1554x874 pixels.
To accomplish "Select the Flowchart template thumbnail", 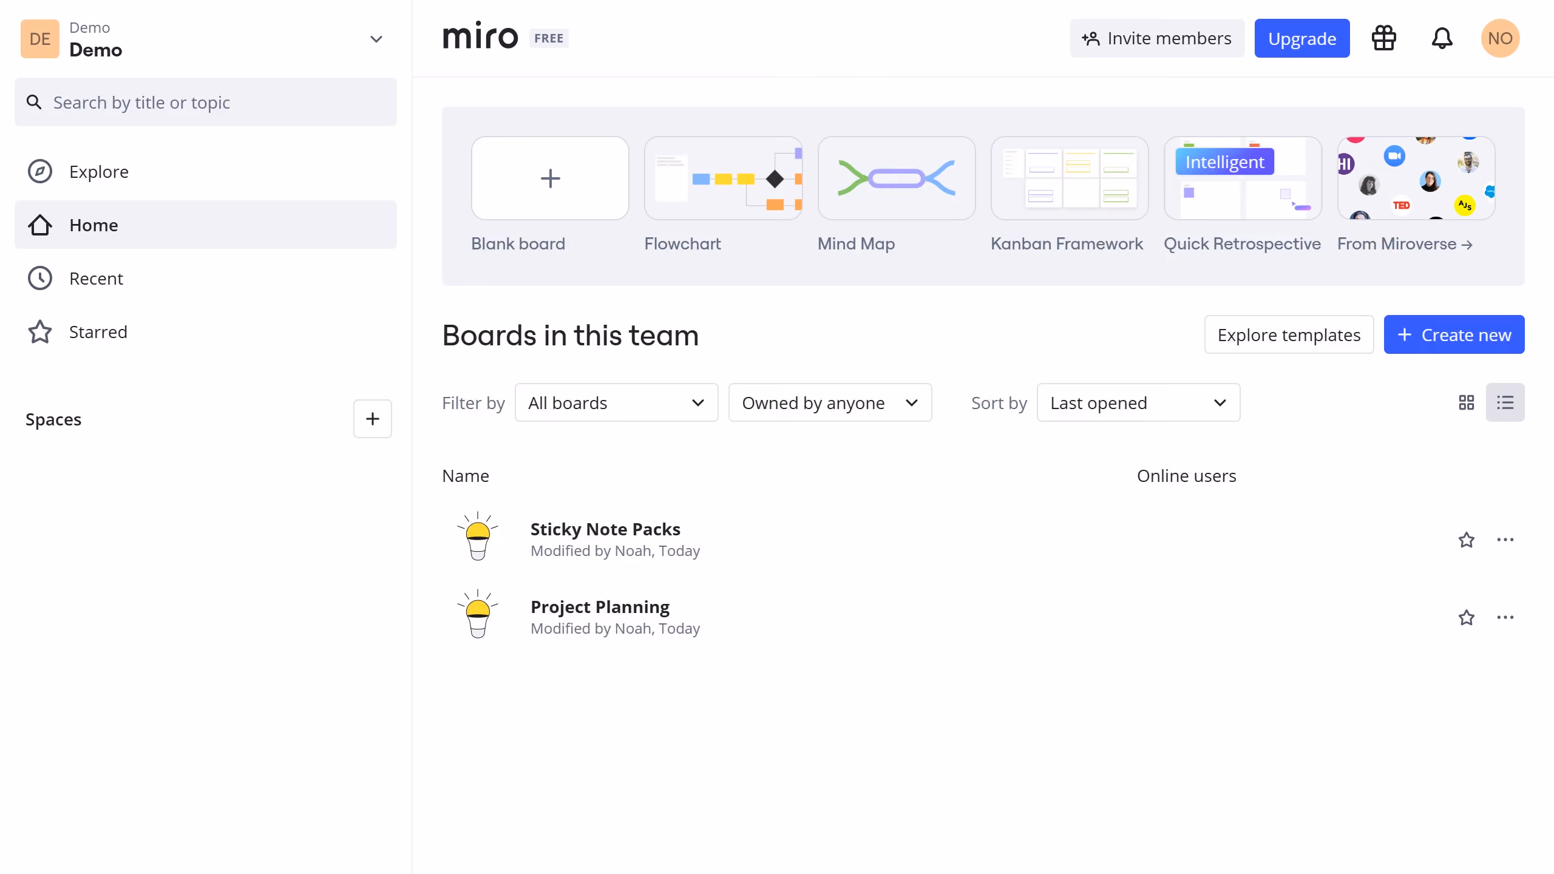I will tap(724, 178).
